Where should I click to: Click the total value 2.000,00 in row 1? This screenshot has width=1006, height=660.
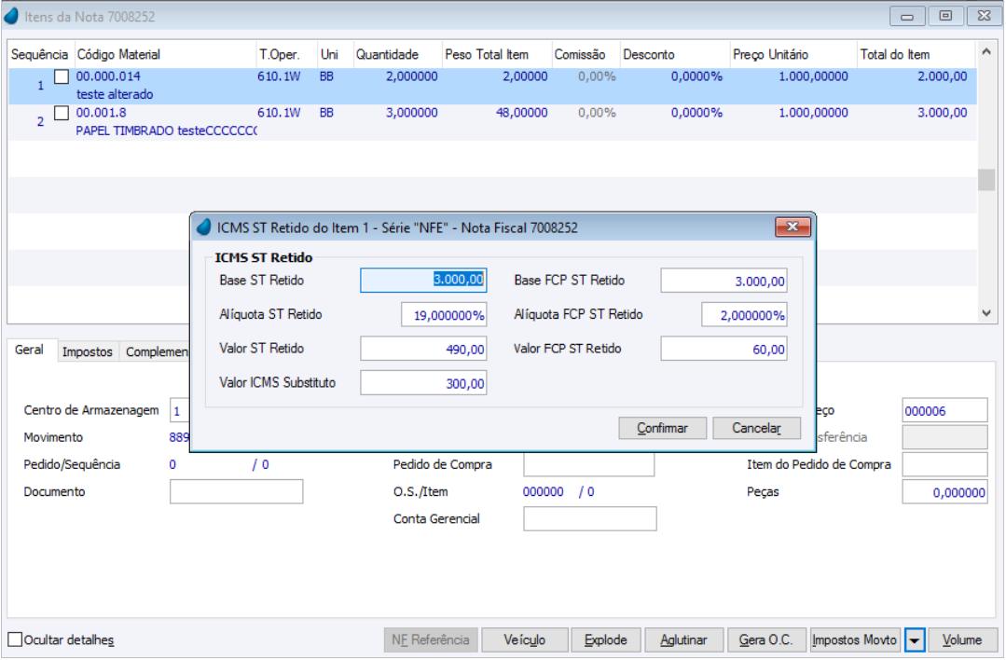point(942,76)
